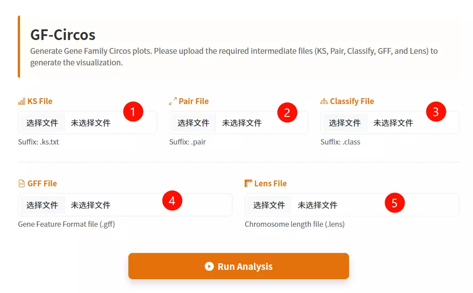Click the play icon in Run Analysis
This screenshot has height=293, width=473.
click(209, 266)
